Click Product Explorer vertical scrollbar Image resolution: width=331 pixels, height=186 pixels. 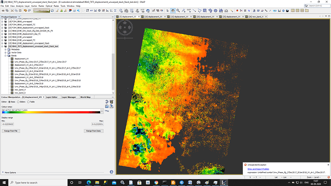point(113,72)
